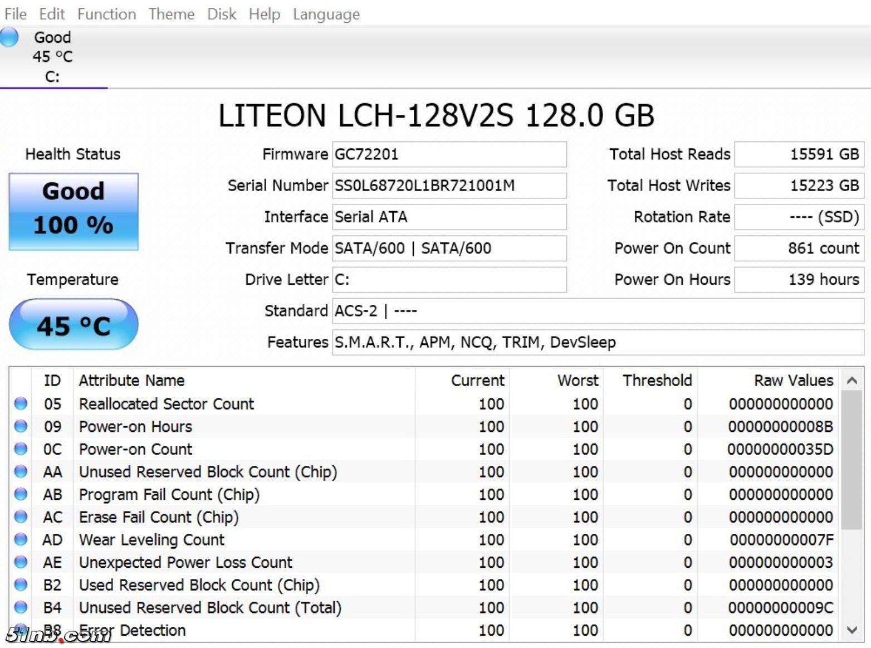Click status dot beside Power-on Hours row
Viewport: 871px width, 648px height.
[x=21, y=426]
